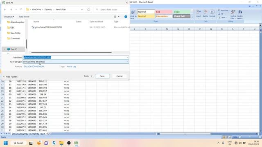Open the volume control in tray
The width and height of the screenshot is (262, 147).
point(240,143)
